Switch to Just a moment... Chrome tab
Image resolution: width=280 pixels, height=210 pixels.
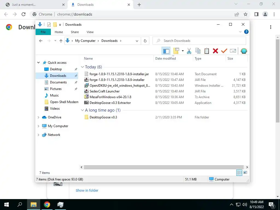point(34,5)
